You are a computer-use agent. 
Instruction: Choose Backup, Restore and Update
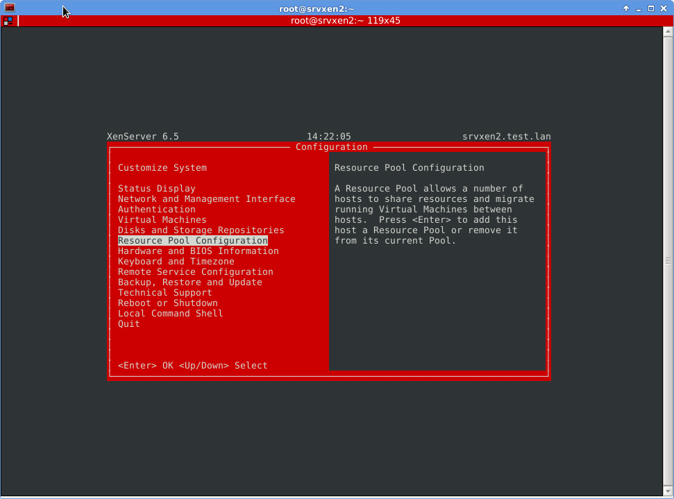(189, 282)
